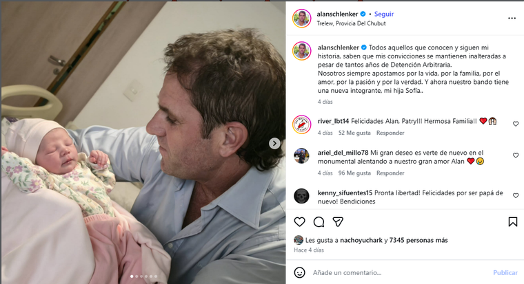Like kenny_sifuentes15's comment

515,196
